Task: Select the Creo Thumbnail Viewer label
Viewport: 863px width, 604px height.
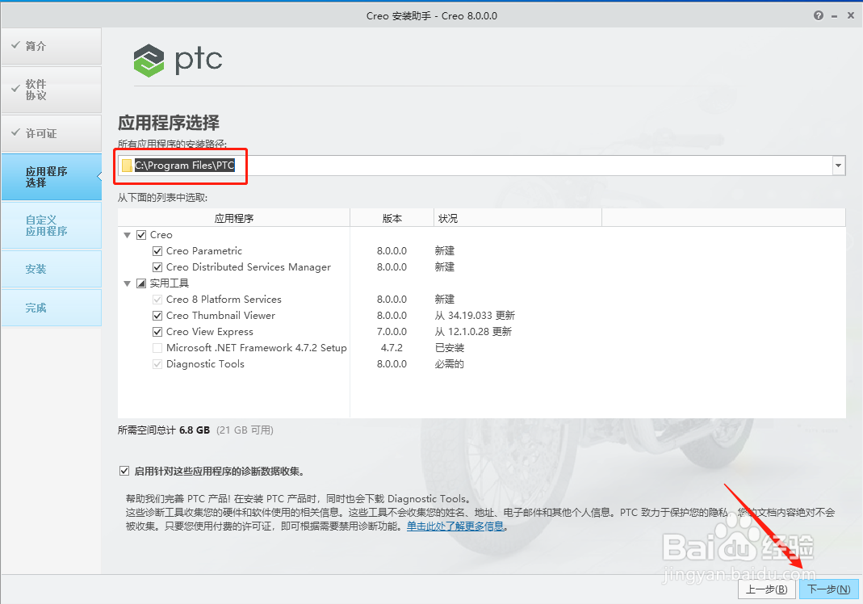Action: [220, 316]
